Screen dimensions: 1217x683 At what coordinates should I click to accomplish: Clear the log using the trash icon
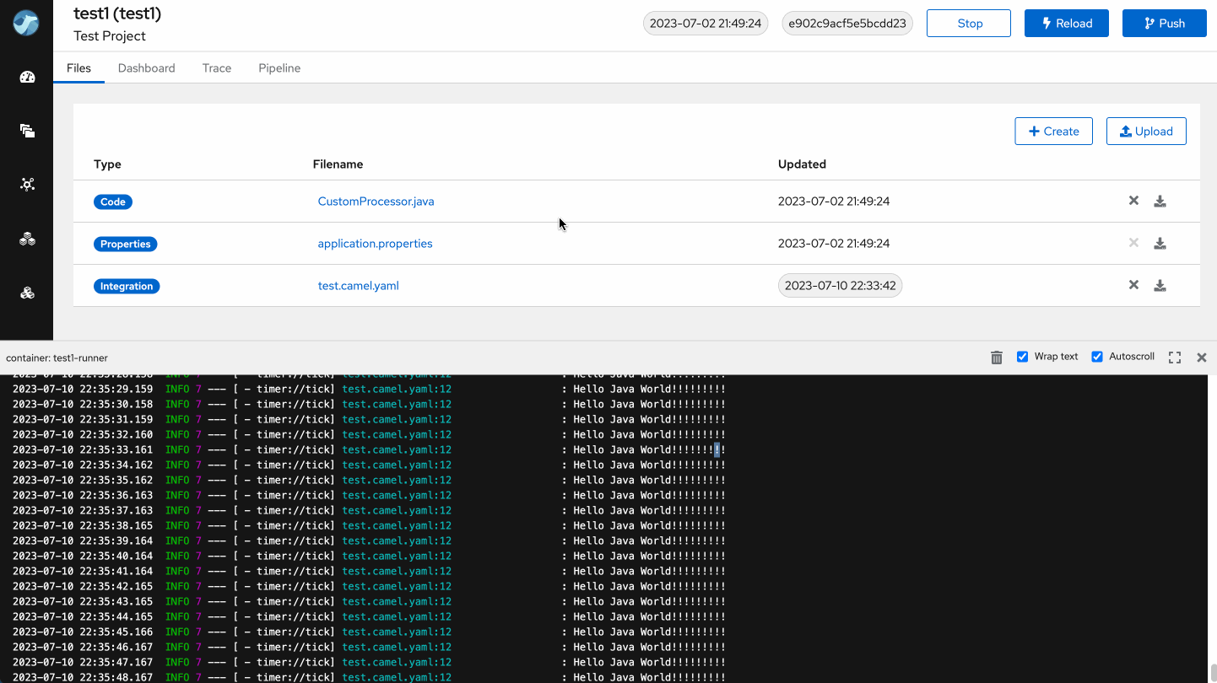click(996, 358)
